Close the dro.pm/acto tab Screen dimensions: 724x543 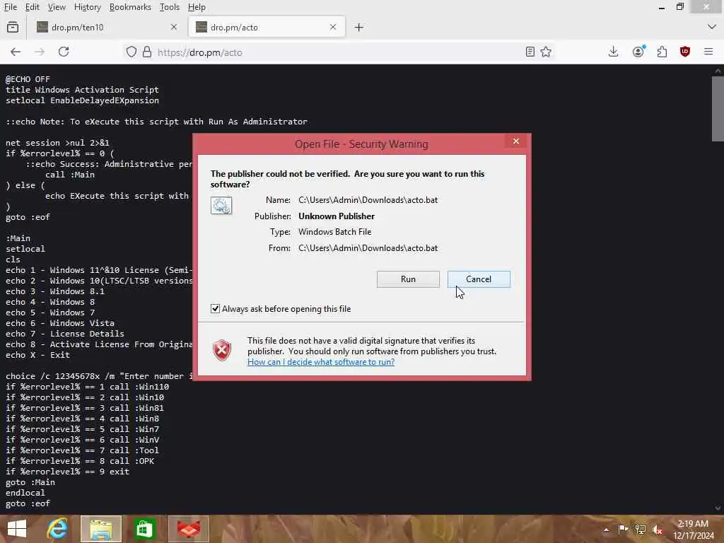(x=333, y=28)
